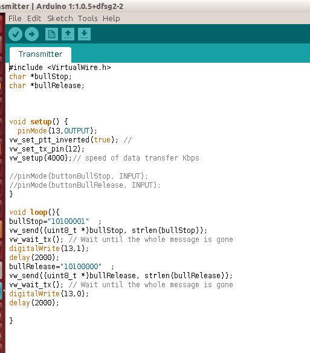Click the bullStop="10100001" line
Viewport: 310px width, 353px height.
pyautogui.click(x=55, y=221)
